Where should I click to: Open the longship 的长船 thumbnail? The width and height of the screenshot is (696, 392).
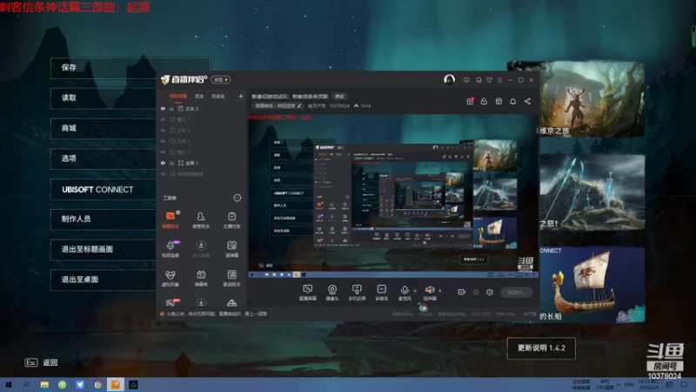click(x=592, y=285)
